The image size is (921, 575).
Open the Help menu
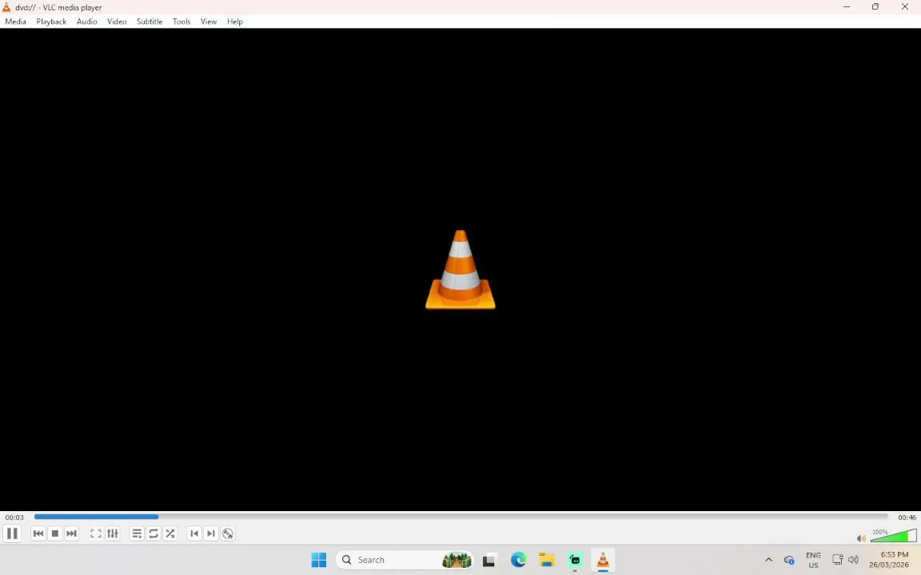(235, 21)
